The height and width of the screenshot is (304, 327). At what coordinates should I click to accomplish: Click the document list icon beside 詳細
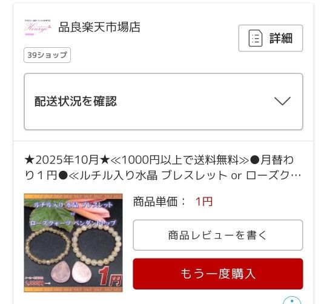click(256, 38)
